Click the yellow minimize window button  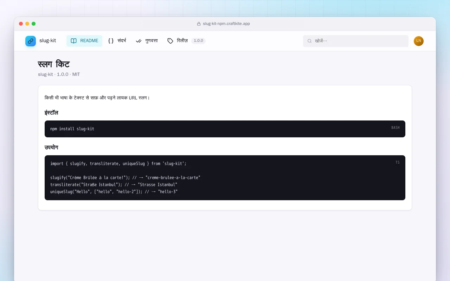(x=27, y=24)
